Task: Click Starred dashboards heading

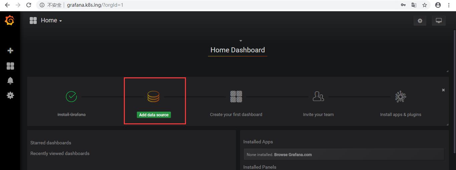Action: coord(51,143)
